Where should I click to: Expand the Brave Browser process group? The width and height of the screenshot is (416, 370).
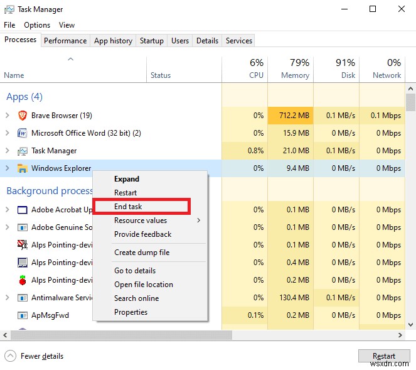(8, 116)
